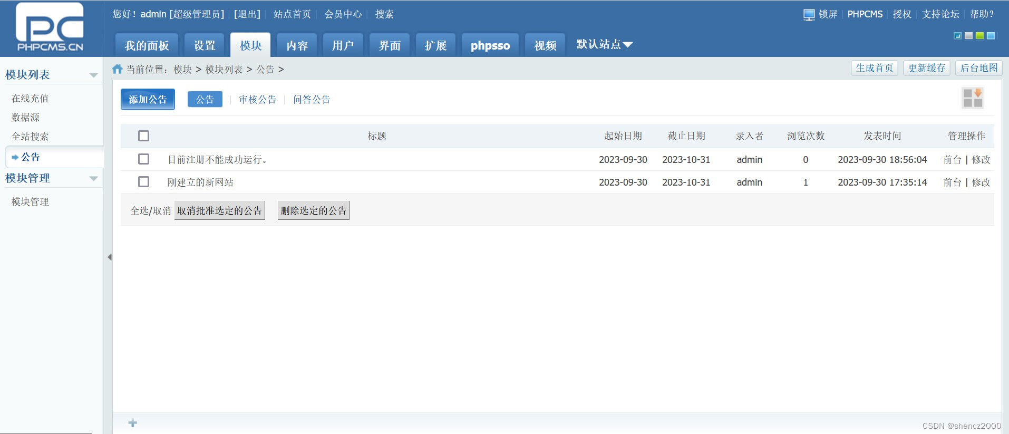Image resolution: width=1009 pixels, height=434 pixels.
Task: Tick the select-all checkbox in the table header
Action: [x=143, y=136]
